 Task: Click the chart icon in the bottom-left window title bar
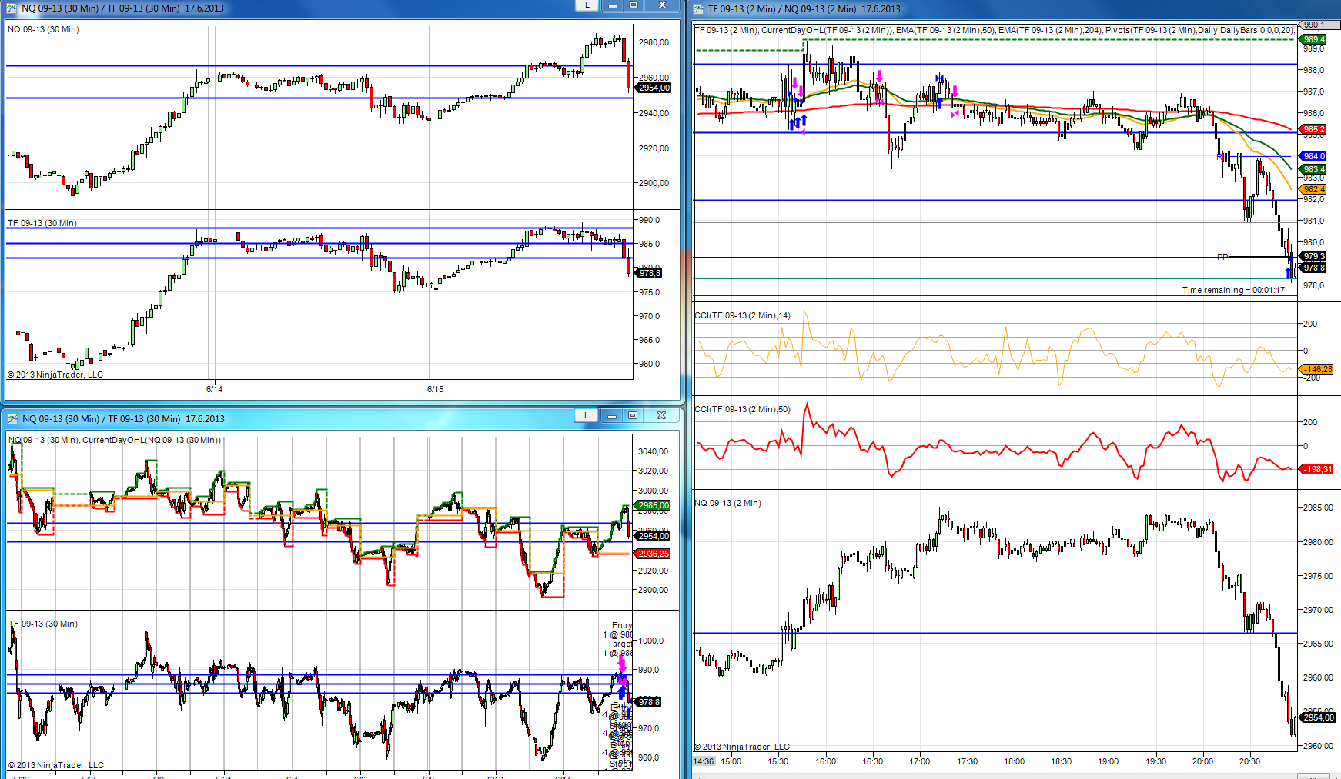[12, 418]
